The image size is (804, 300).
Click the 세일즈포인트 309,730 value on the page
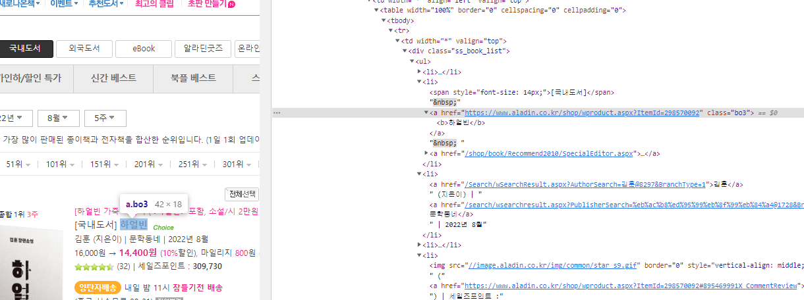coord(208,266)
